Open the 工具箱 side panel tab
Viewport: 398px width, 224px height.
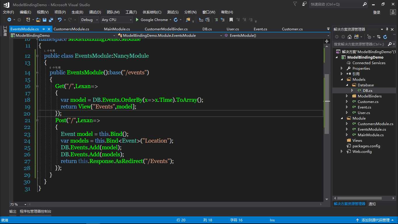(5, 31)
